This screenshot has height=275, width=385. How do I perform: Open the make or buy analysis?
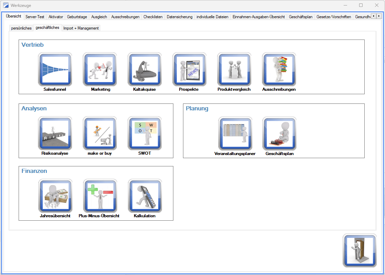click(x=100, y=133)
